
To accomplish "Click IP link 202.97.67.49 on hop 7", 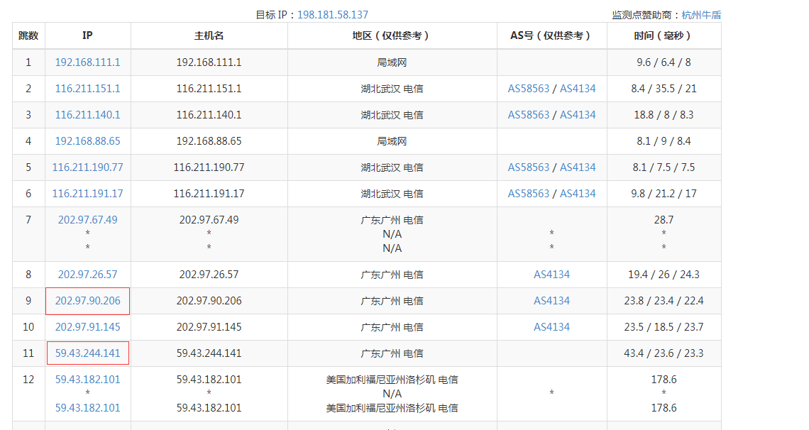I will (x=87, y=220).
